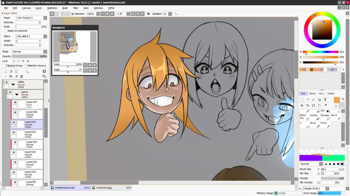Select the Move tool
350x196 pixels.
tap(302, 106)
